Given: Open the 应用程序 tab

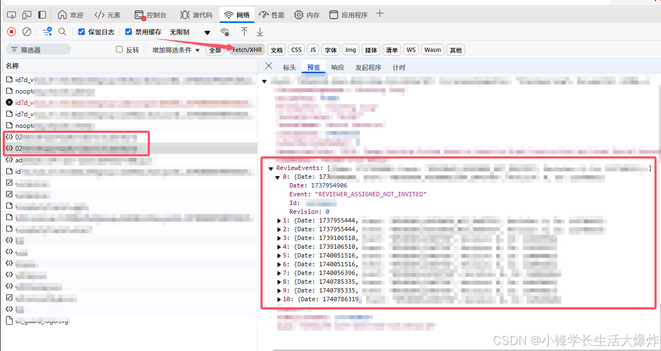Looking at the screenshot, I should (x=349, y=15).
